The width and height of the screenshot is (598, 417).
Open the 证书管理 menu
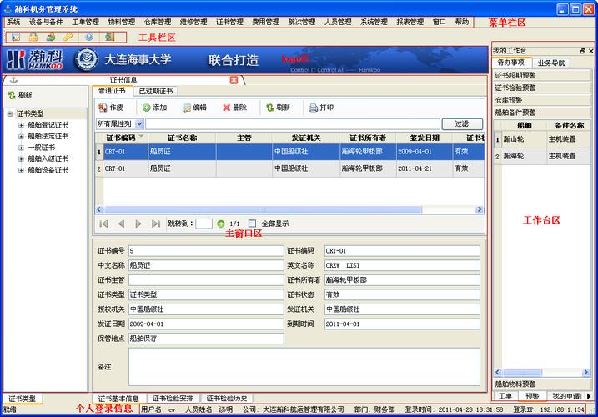(229, 23)
